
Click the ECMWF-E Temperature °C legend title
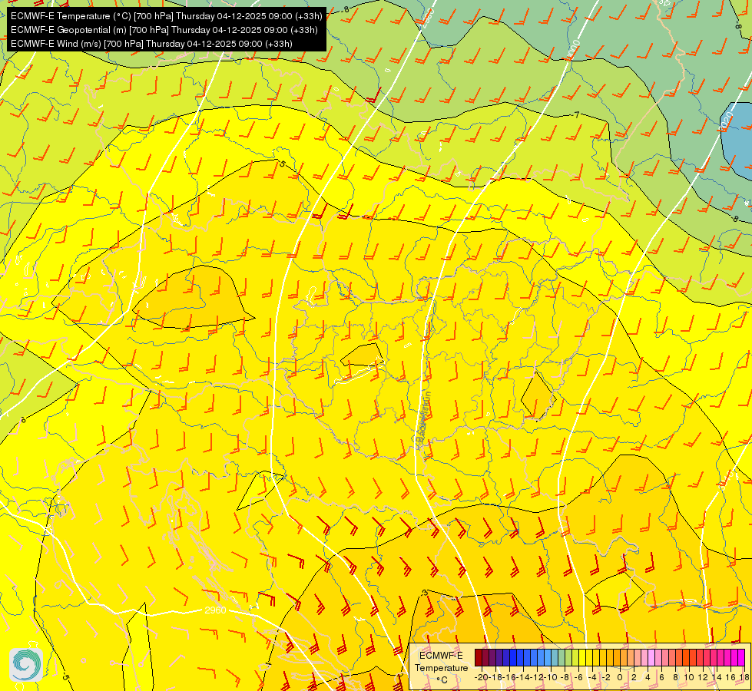click(x=442, y=667)
